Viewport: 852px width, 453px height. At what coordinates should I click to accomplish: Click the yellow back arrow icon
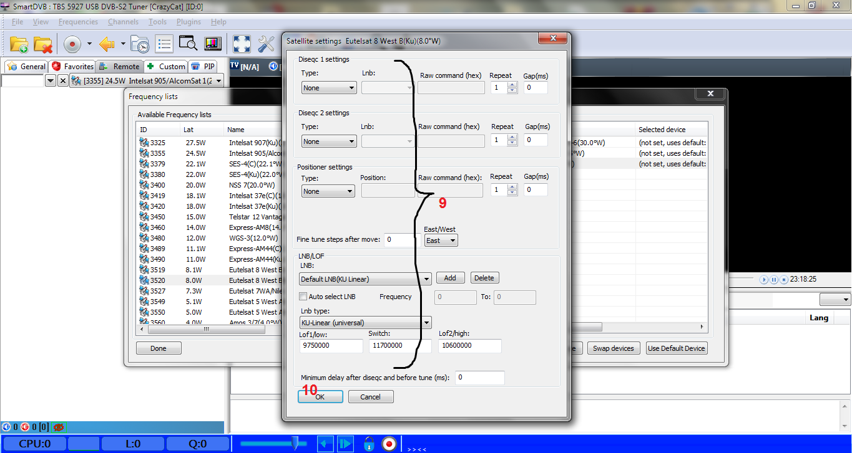tap(107, 44)
